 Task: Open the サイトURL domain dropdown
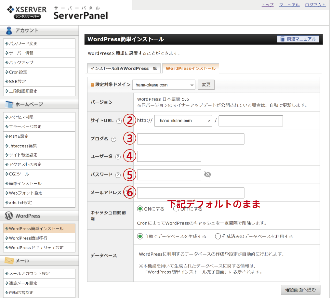click(x=183, y=121)
